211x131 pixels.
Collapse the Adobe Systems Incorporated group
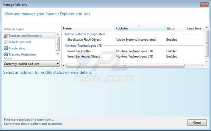[84, 34]
